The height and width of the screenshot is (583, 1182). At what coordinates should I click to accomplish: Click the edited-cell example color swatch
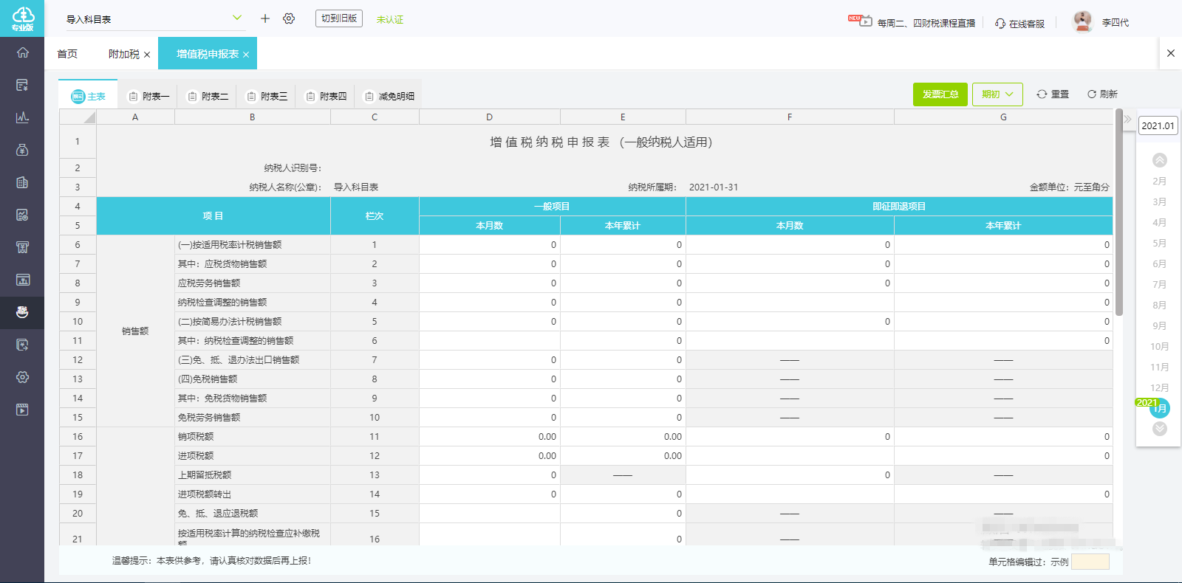[1090, 562]
